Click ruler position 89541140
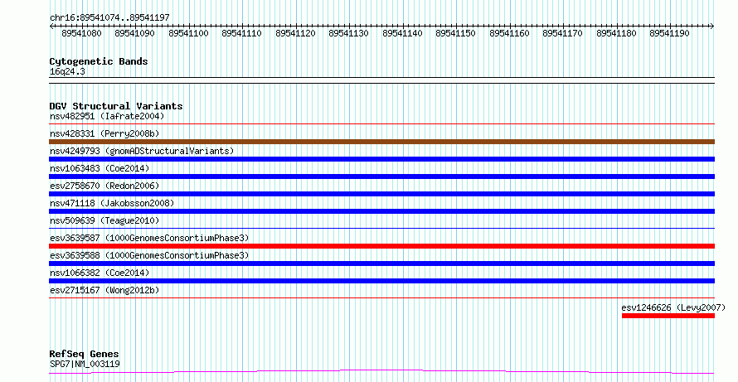The height and width of the screenshot is (382, 738). (402, 33)
